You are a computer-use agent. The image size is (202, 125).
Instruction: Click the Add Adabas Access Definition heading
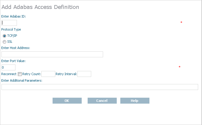[40, 7]
